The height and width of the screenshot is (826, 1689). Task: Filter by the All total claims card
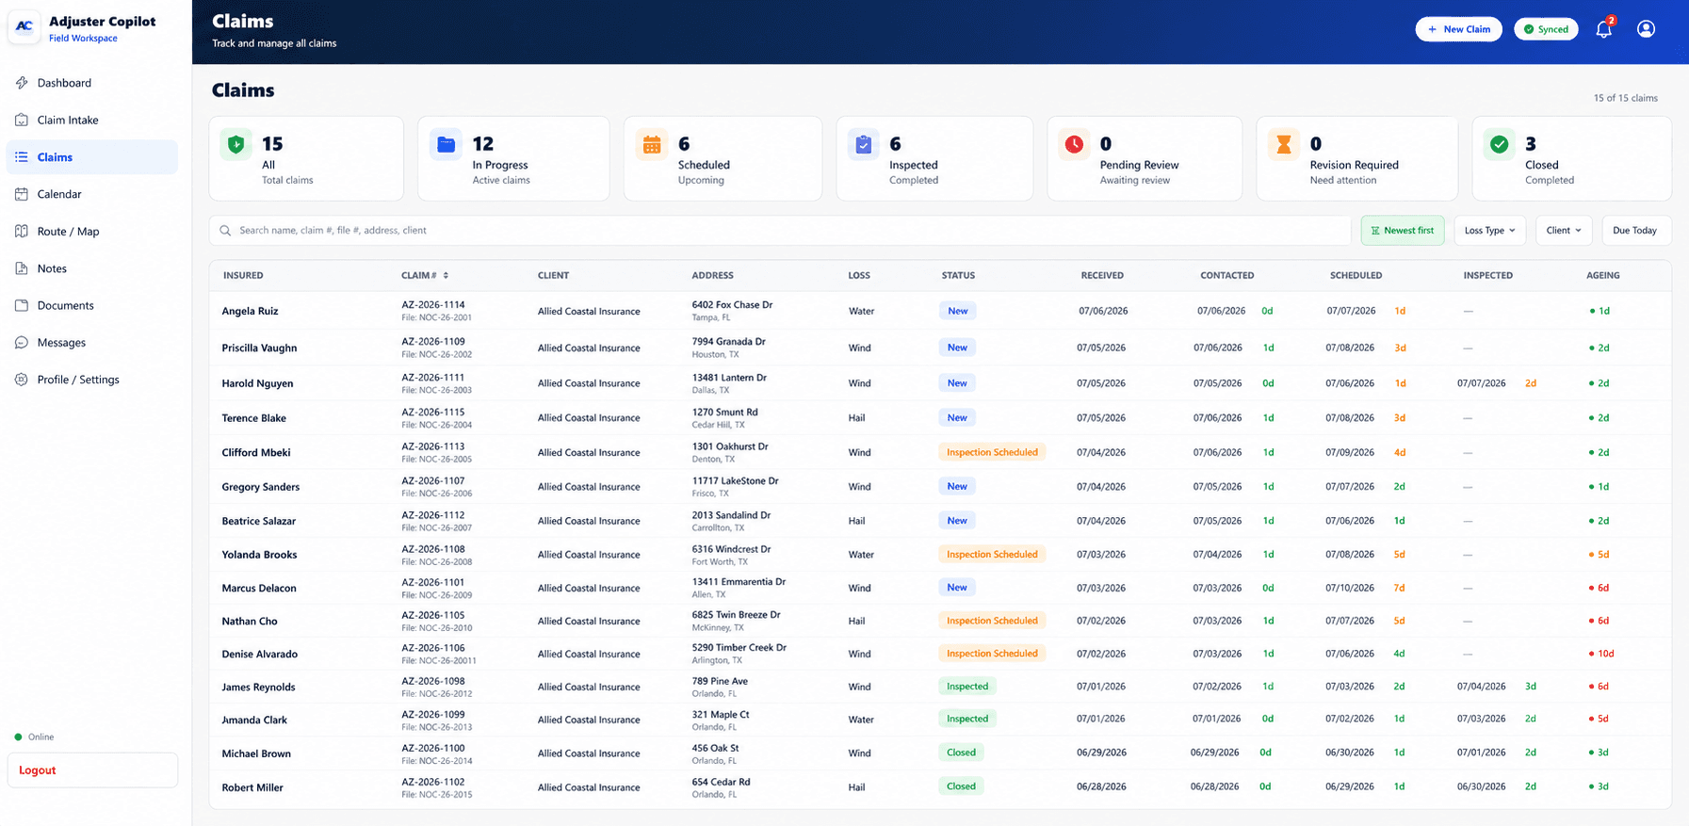click(306, 158)
